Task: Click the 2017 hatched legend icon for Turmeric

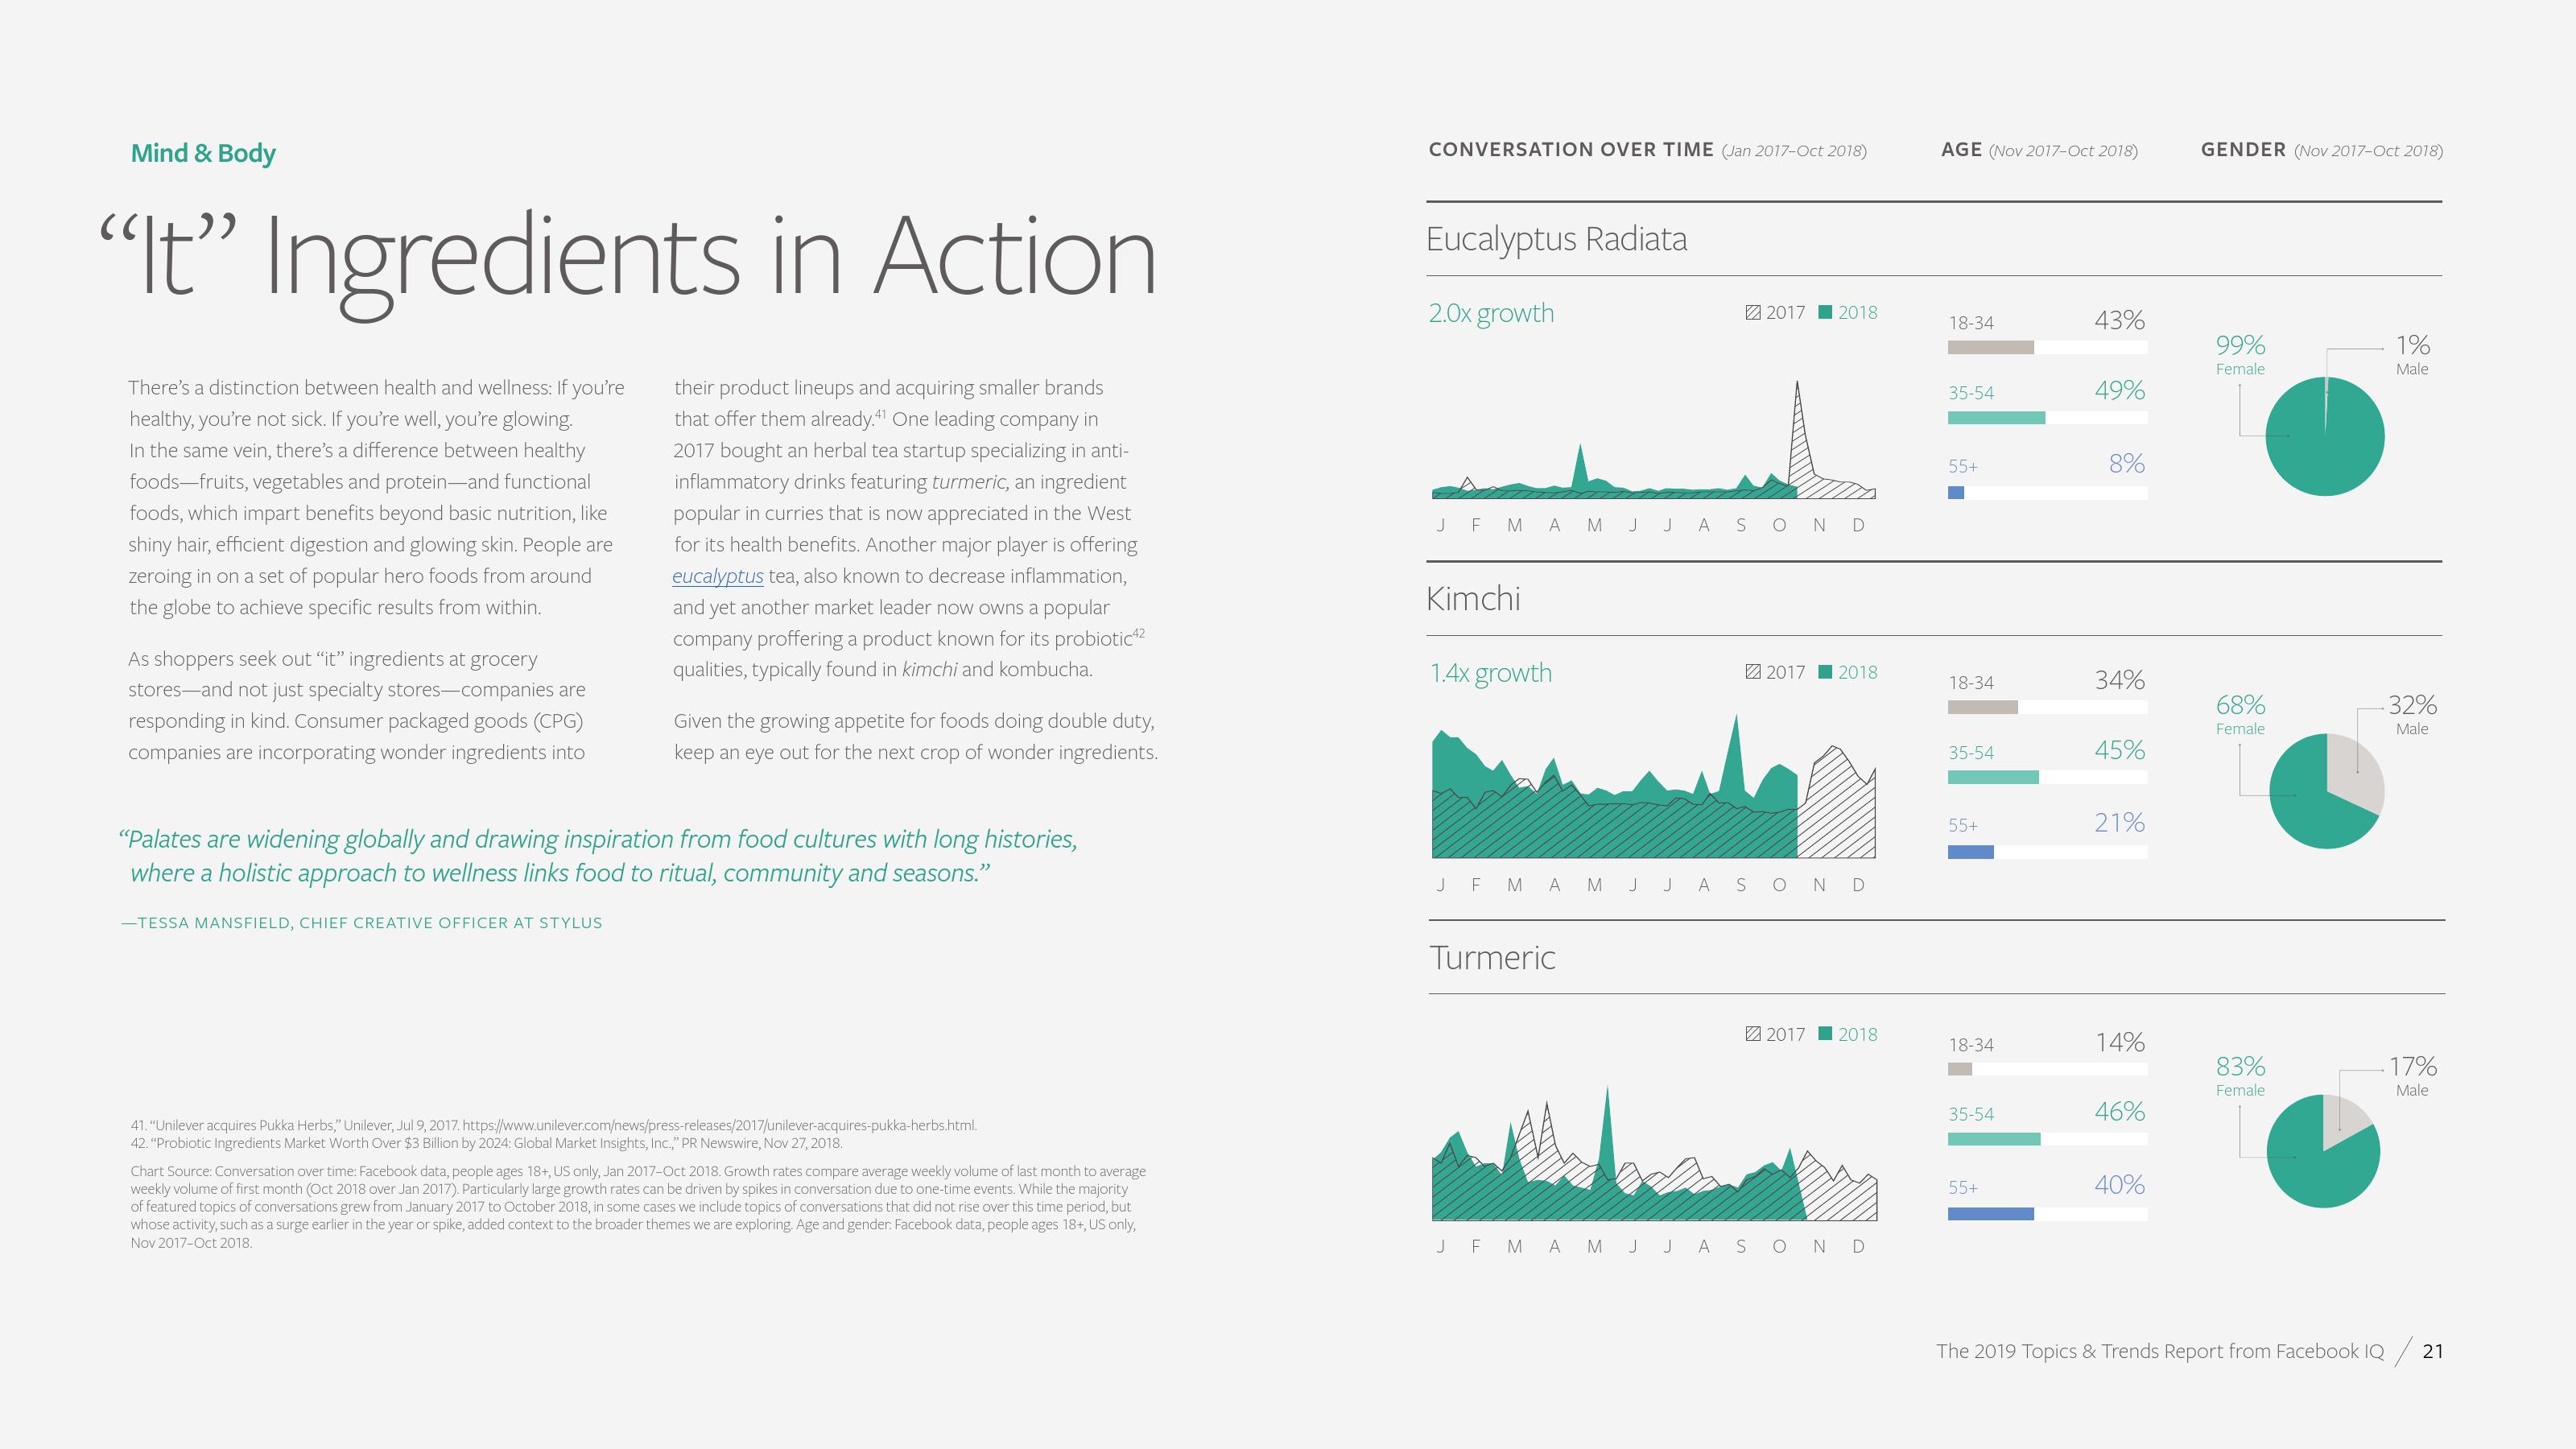Action: (x=1752, y=1034)
